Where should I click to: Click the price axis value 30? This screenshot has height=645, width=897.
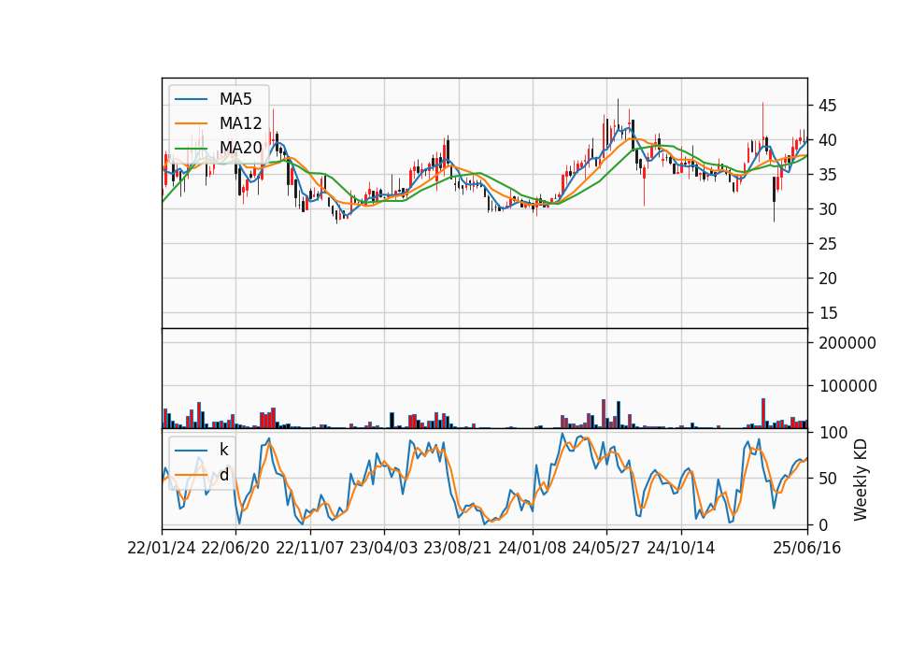click(828, 209)
